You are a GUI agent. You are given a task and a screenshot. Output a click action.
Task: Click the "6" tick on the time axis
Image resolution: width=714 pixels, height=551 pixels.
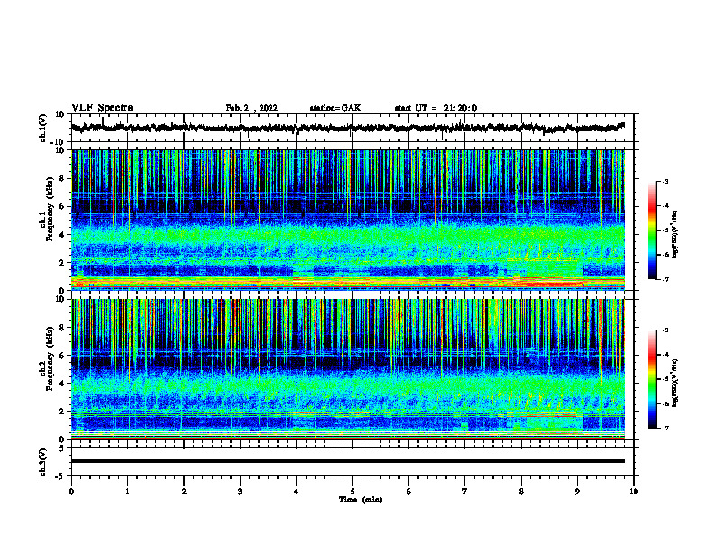pos(408,492)
